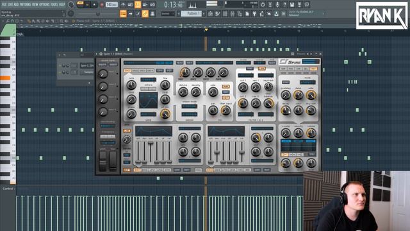Click the init button in Spire's top bar

tap(190, 63)
